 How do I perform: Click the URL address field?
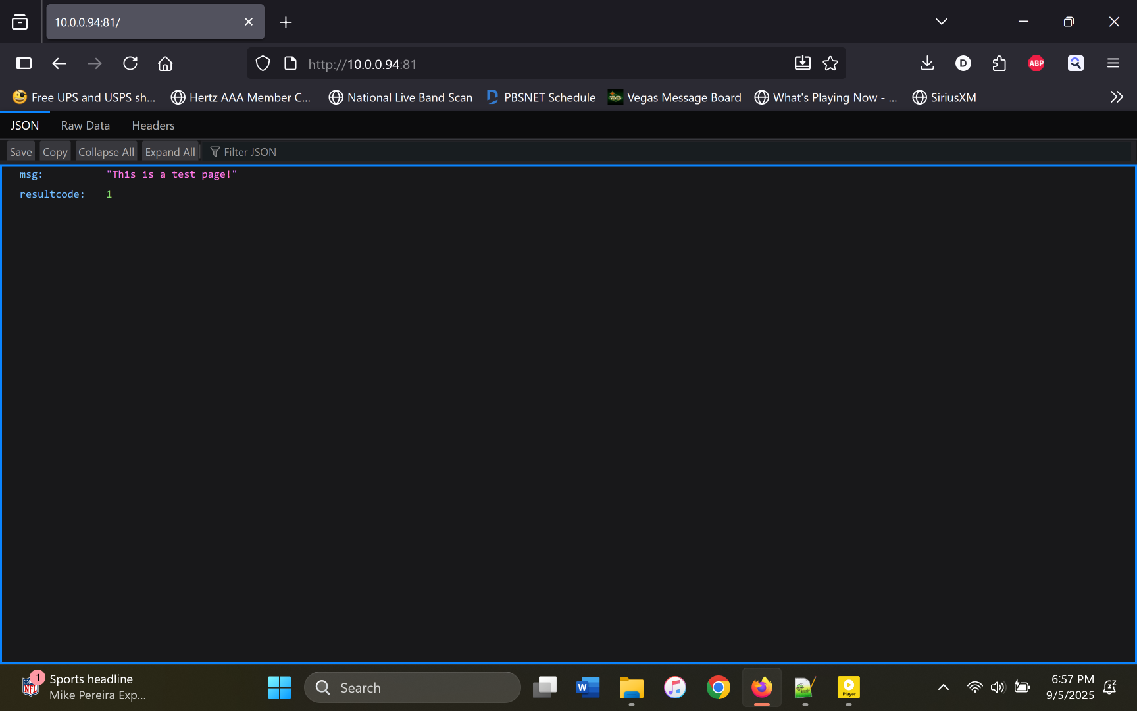[546, 64]
